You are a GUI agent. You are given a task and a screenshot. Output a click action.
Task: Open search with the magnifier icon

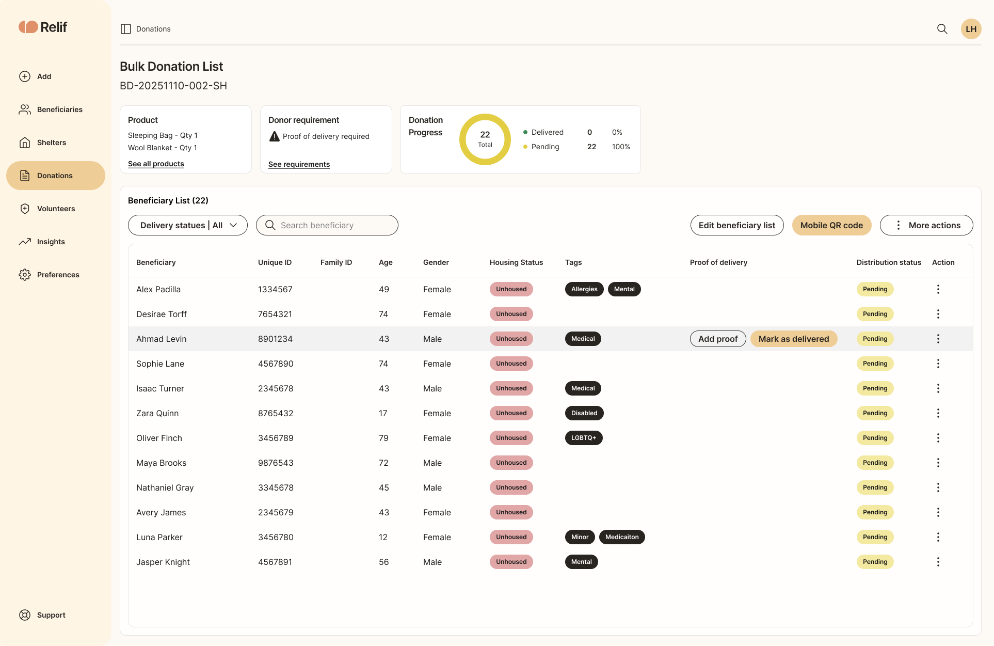tap(942, 29)
